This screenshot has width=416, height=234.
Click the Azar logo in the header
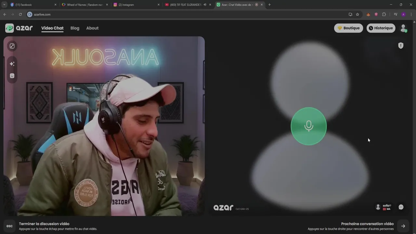tap(19, 28)
